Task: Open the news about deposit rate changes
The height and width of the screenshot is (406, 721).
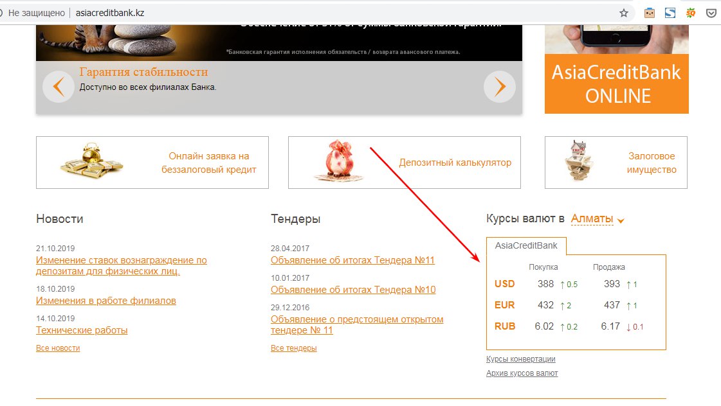Action: 122,265
